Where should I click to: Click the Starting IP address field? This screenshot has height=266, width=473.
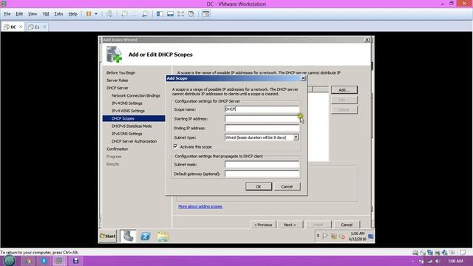(x=262, y=118)
